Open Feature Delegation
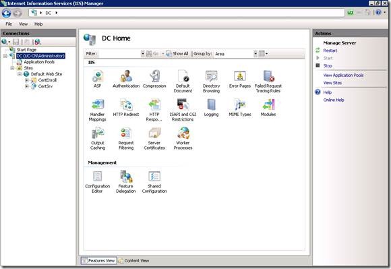This screenshot has width=391, height=269. coord(126,182)
